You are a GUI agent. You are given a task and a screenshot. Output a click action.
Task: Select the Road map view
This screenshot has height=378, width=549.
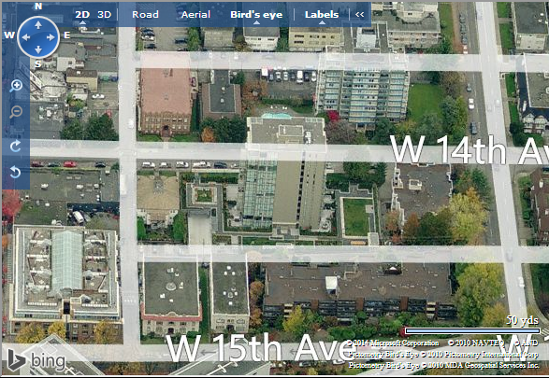[145, 14]
